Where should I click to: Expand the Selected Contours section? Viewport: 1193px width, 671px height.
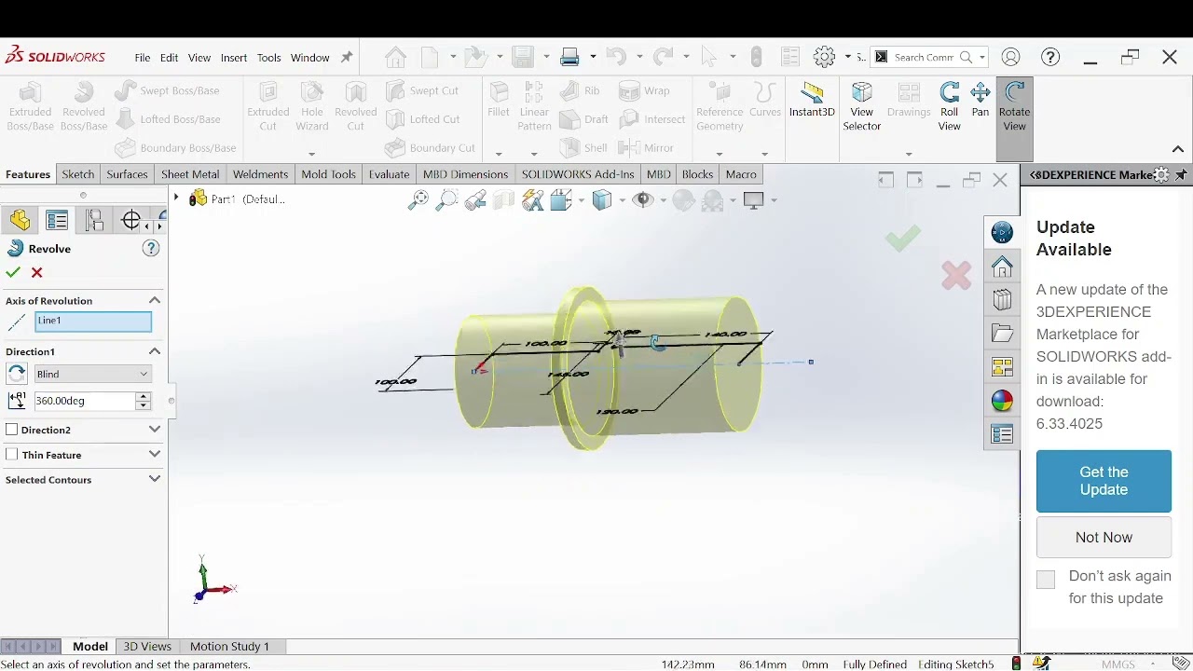point(155,479)
